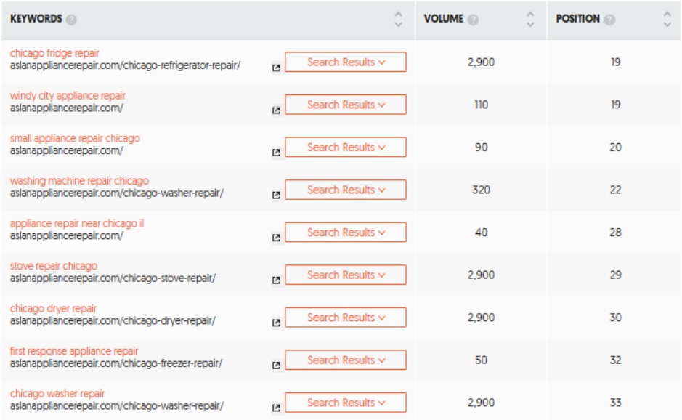The width and height of the screenshot is (682, 420).
Task: Open the 'windy city appliance repair' keyword link
Action: [x=68, y=96]
